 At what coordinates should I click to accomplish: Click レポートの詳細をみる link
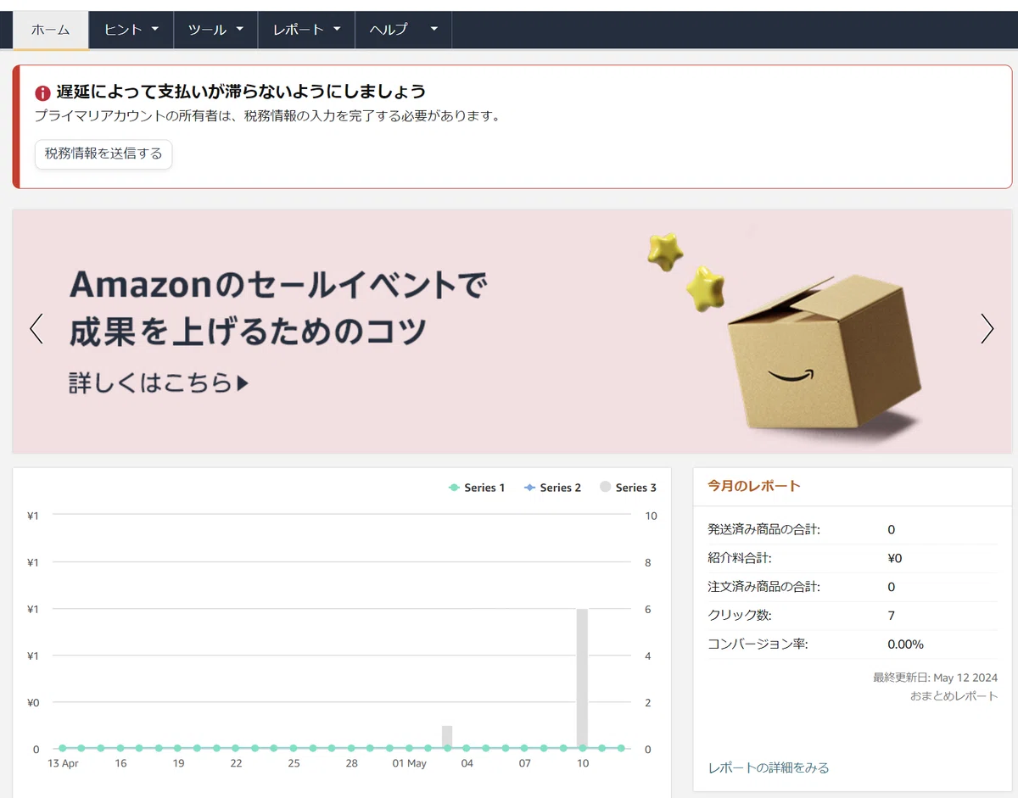(769, 767)
